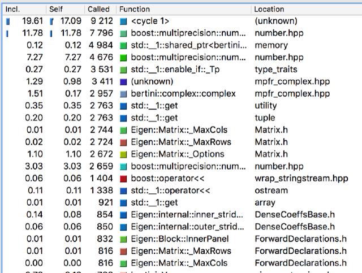Viewport: 362px width, 273px height.
Task: Sort by the Incl. column header
Action: coord(24,9)
